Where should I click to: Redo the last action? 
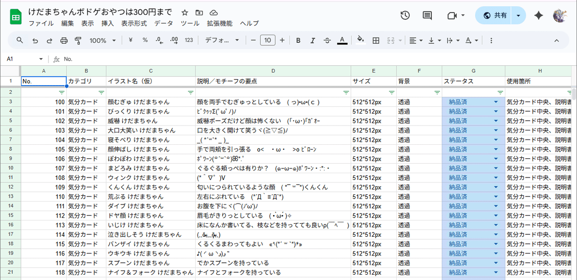(x=50, y=40)
